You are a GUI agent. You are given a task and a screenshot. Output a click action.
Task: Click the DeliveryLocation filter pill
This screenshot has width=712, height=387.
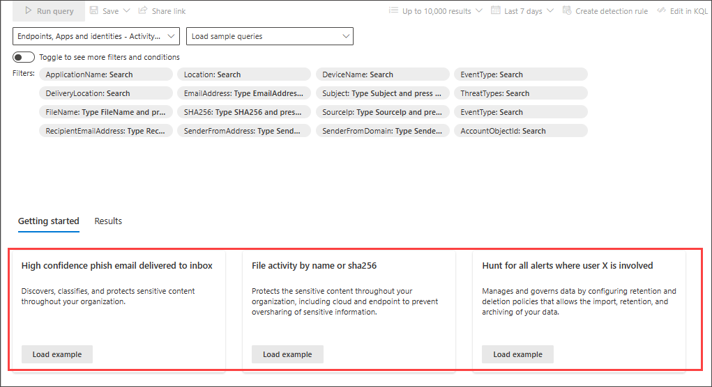106,93
